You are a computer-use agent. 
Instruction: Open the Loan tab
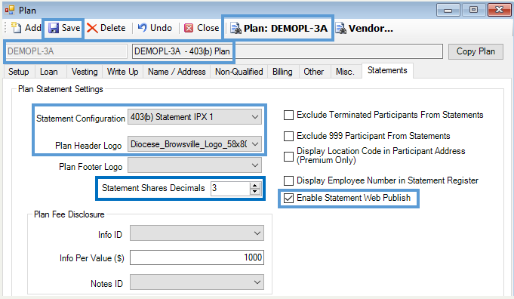tap(49, 72)
